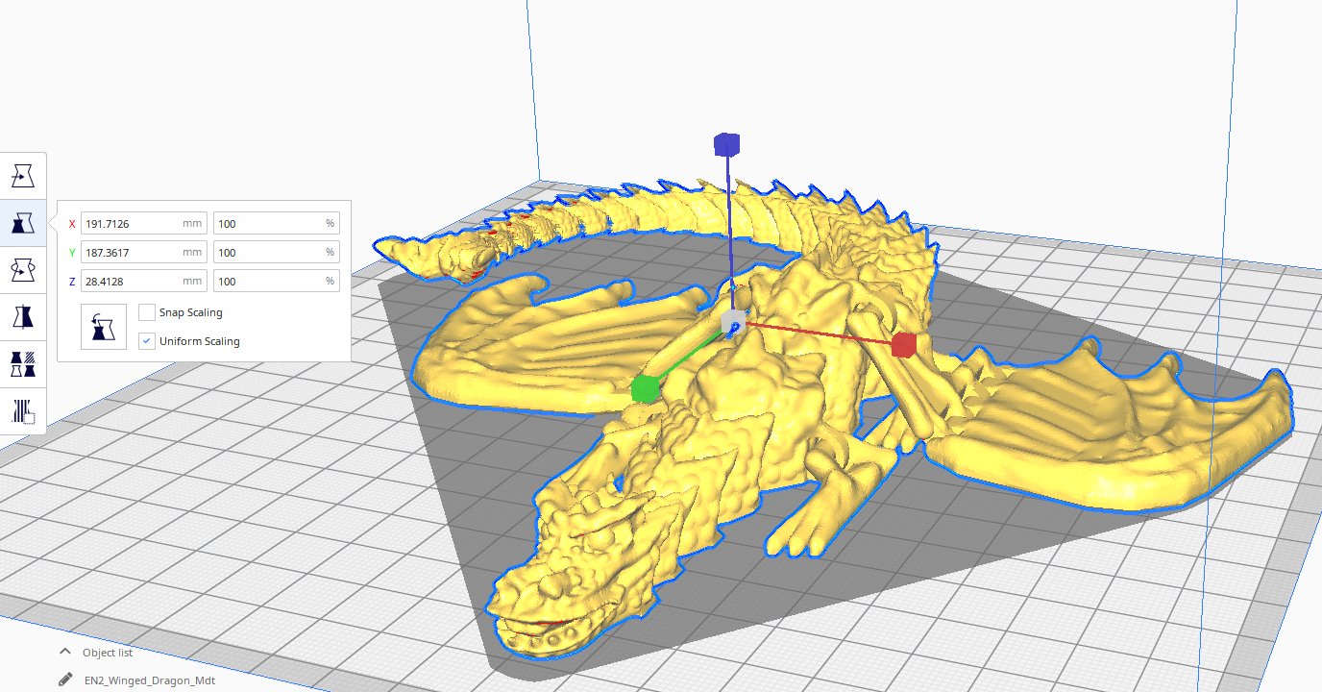Click the Z scale percentage field
This screenshot has height=692, width=1322.
click(x=276, y=281)
